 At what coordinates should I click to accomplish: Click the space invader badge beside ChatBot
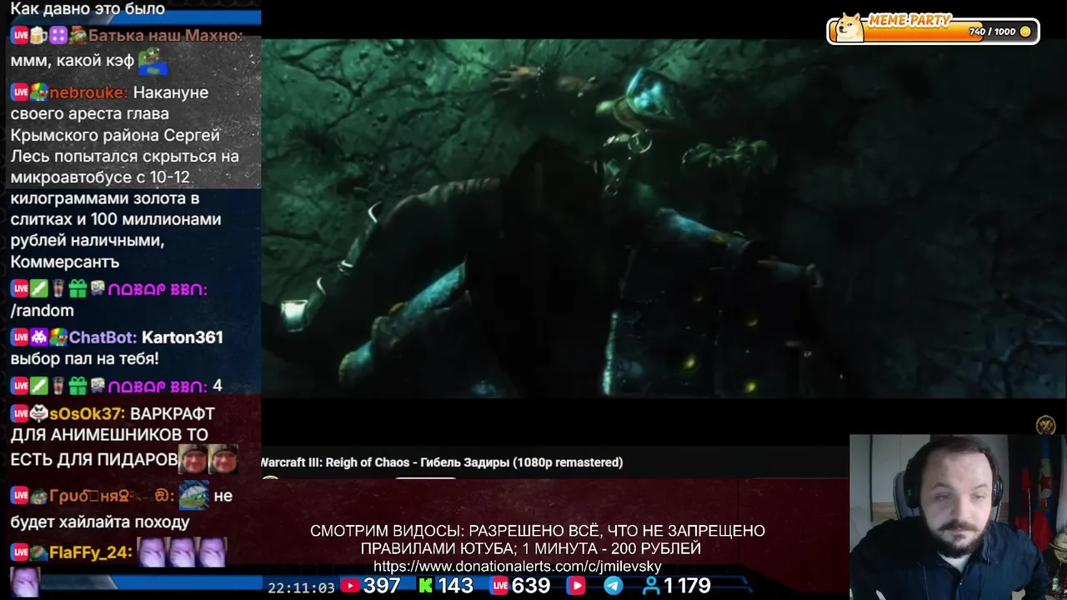click(x=38, y=337)
